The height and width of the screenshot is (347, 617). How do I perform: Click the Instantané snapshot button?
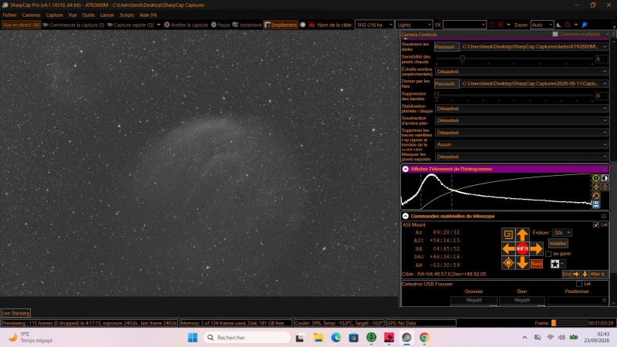click(x=247, y=25)
